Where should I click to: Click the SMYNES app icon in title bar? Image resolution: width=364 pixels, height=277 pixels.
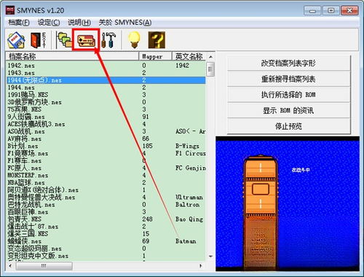[x=10, y=10]
